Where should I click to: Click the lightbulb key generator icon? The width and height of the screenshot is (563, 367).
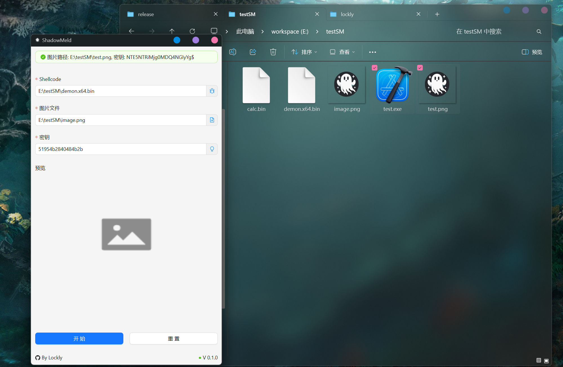[212, 149]
